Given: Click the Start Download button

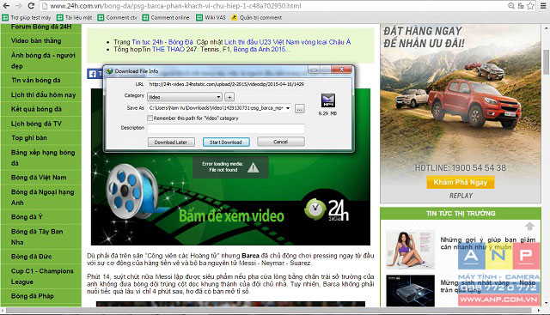Looking at the screenshot, I should click(226, 142).
